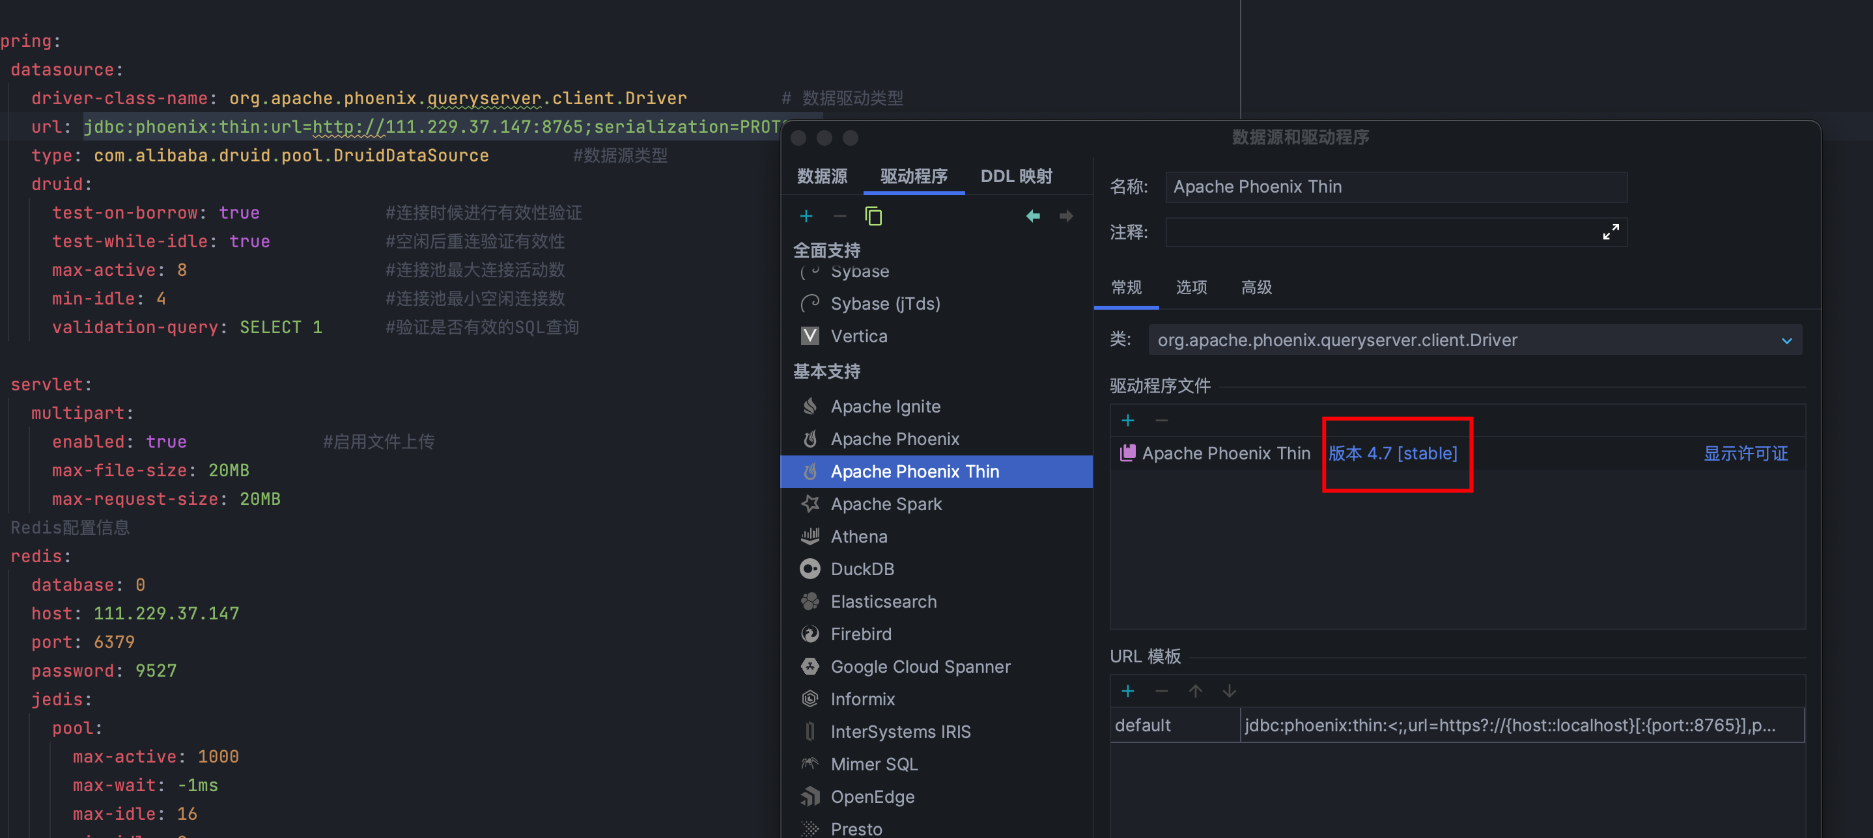Viewport: 1873px width, 838px height.
Task: Click jdbc:phoenix:thin URL template value
Action: point(1522,725)
